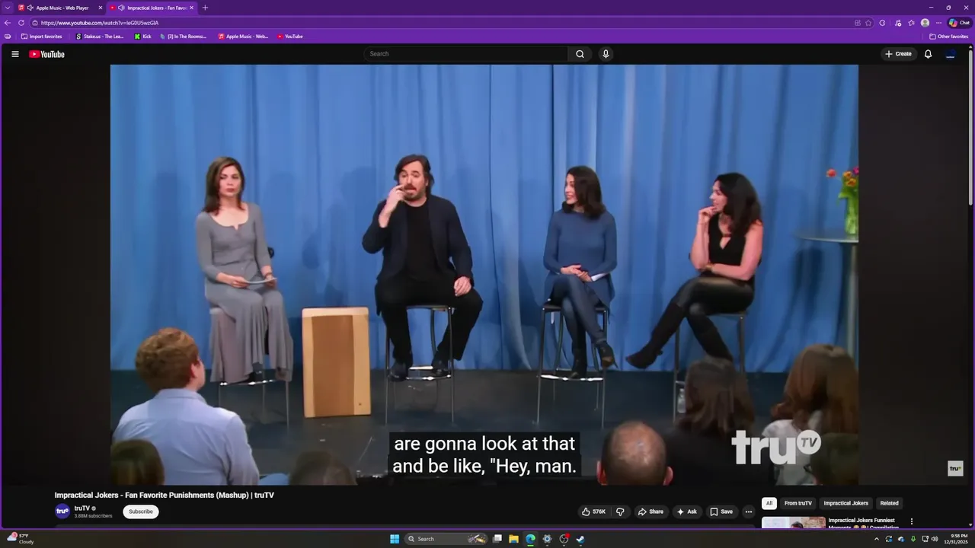
Task: Click the Ask button under video
Action: (x=686, y=511)
